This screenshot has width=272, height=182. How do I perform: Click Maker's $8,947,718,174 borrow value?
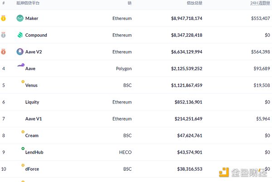(x=187, y=19)
